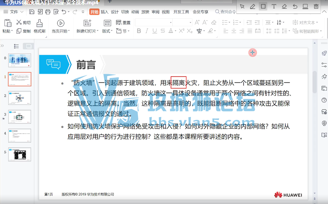This screenshot has width=328, height=204.
Task: Switch to thumbnail view in slide panel
Action: tap(28, 46)
